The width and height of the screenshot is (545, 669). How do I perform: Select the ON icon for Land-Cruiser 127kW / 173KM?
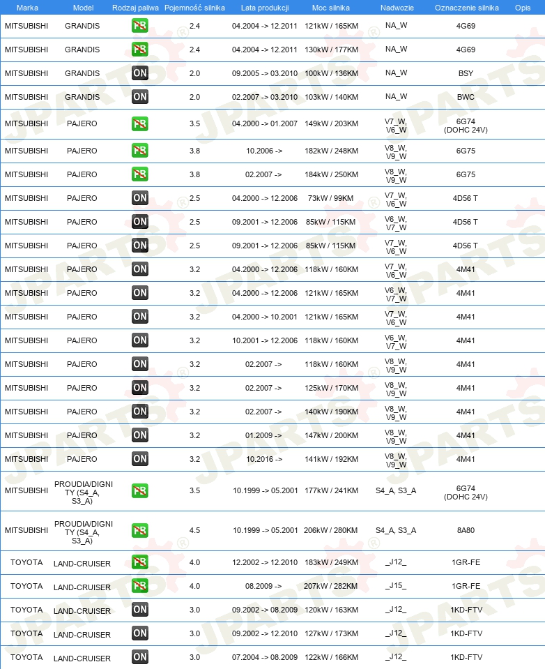(x=140, y=633)
